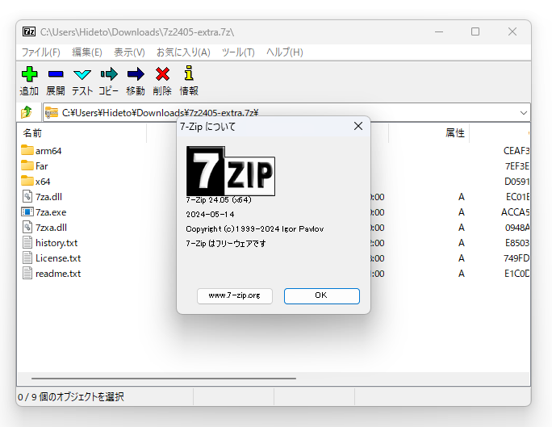Select the 7zxa.dll file name
The width and height of the screenshot is (552, 427).
[x=51, y=228]
